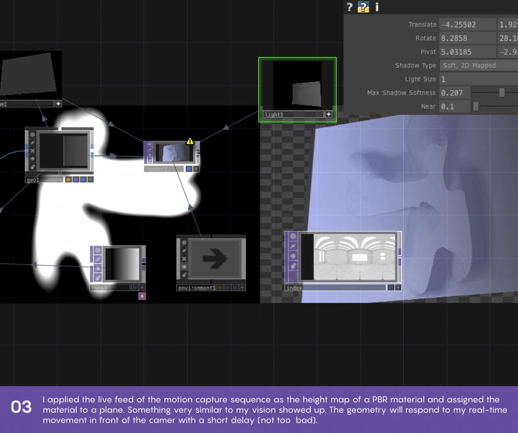Expand the light1 node with plus button

pyautogui.click(x=329, y=114)
